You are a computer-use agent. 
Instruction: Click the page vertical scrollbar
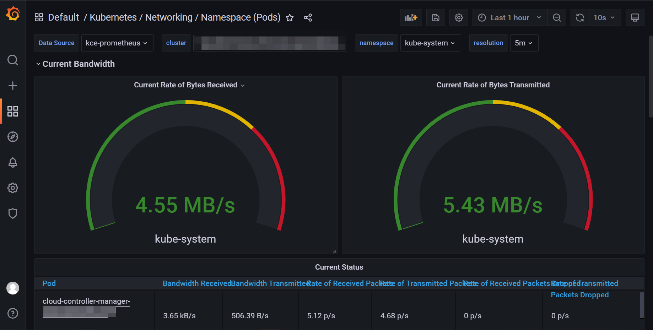pyautogui.click(x=651, y=76)
